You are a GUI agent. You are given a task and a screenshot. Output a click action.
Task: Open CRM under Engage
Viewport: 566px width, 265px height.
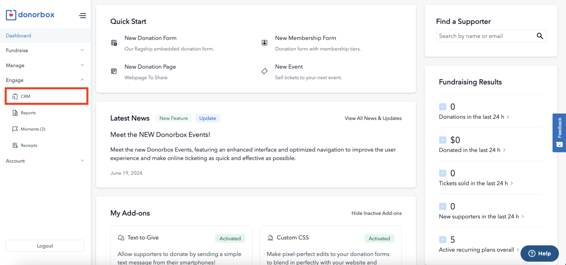[x=46, y=96]
